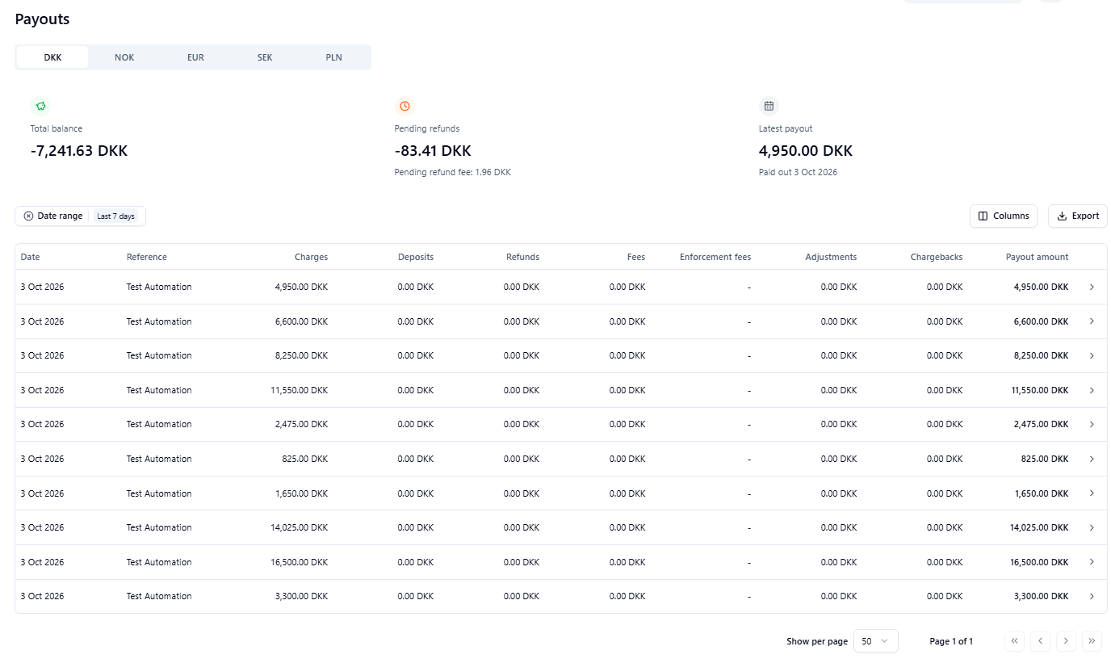
Task: Click the green piggy bank balance icon
Action: pos(40,106)
